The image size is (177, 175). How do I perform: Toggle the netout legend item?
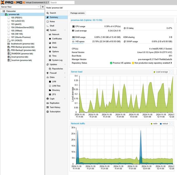pos(164,124)
